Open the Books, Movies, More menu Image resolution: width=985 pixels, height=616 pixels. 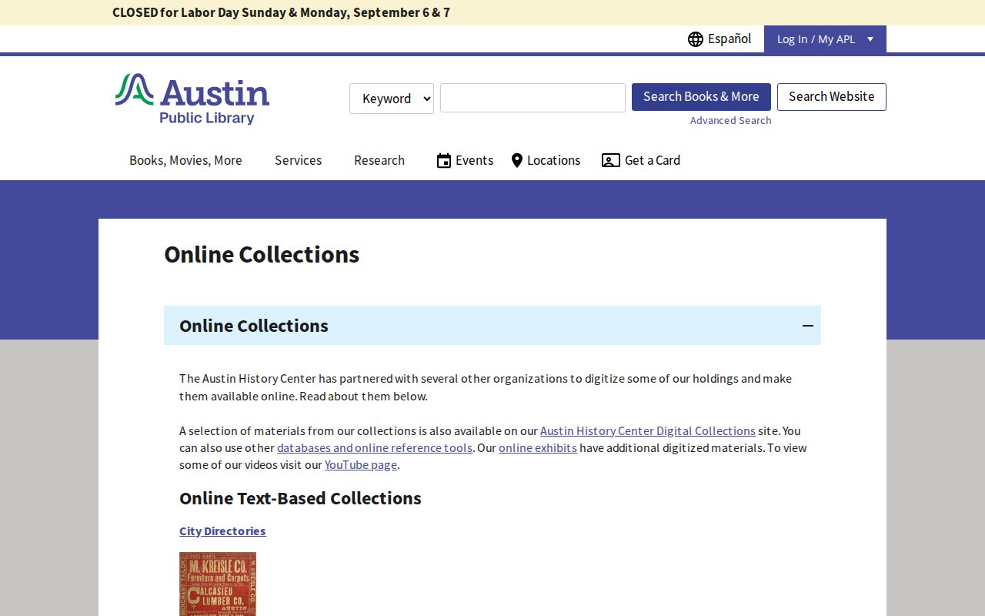(x=185, y=160)
